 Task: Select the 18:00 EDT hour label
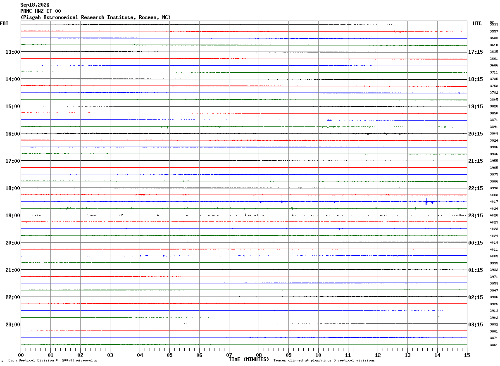[12, 188]
